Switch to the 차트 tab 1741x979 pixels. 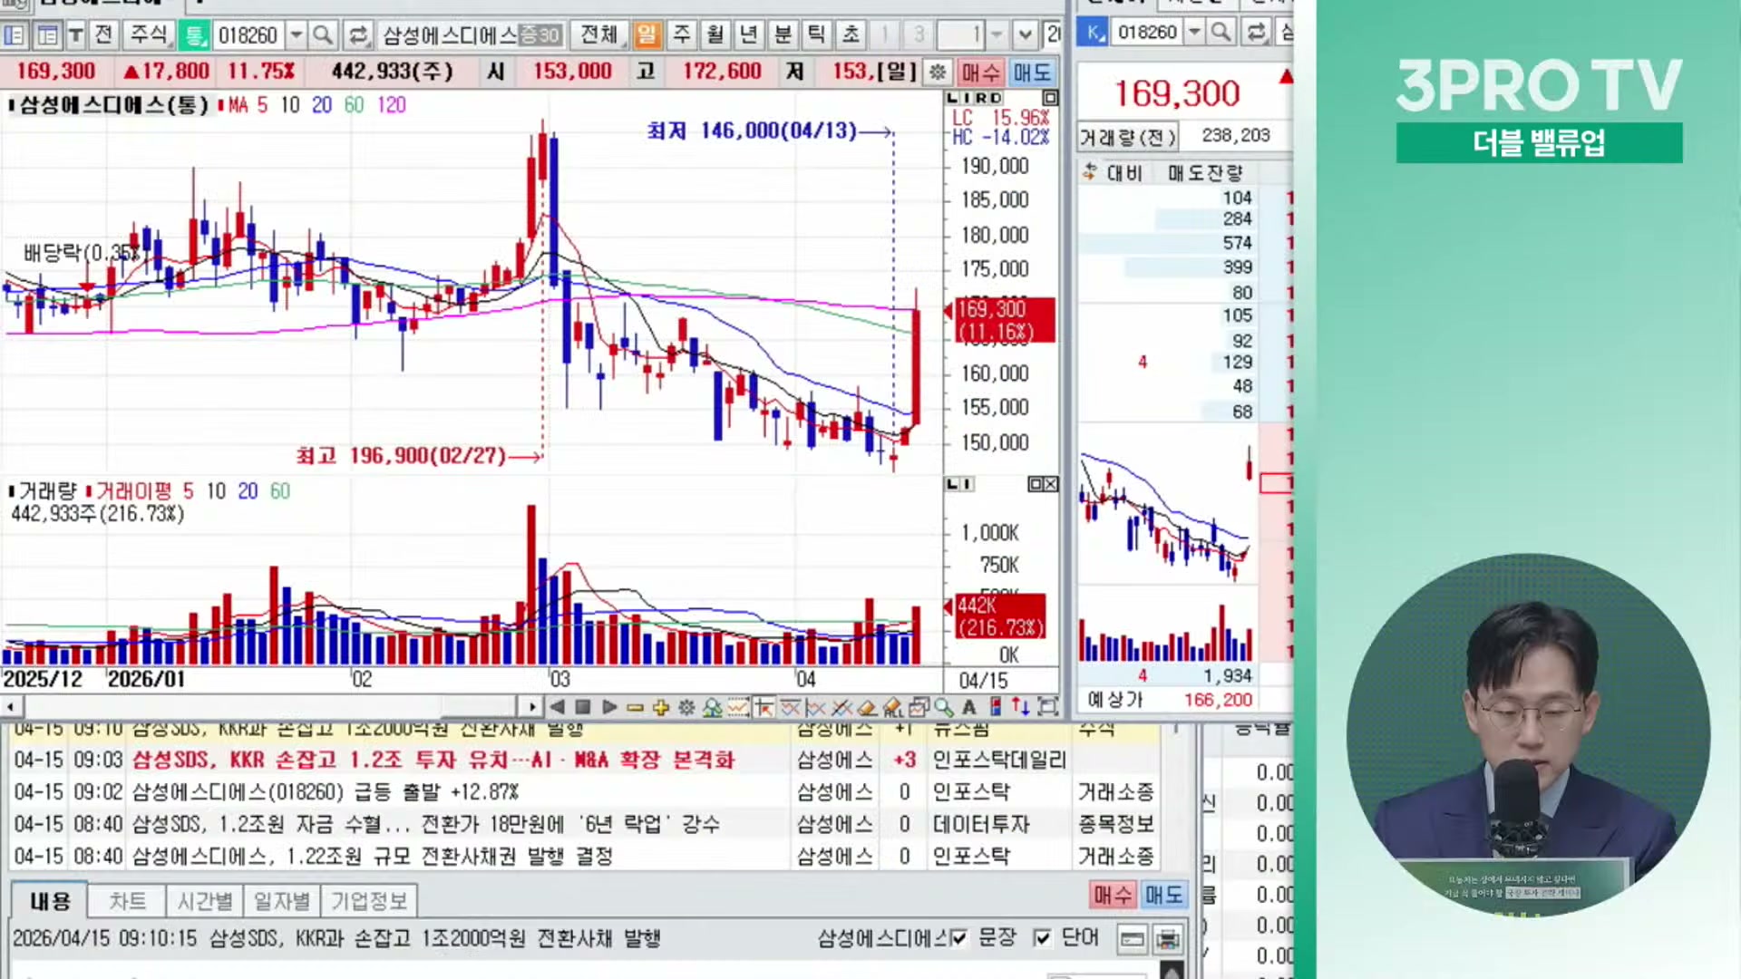[127, 901]
